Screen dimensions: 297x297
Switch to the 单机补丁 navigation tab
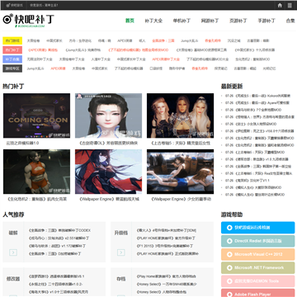point(181,21)
